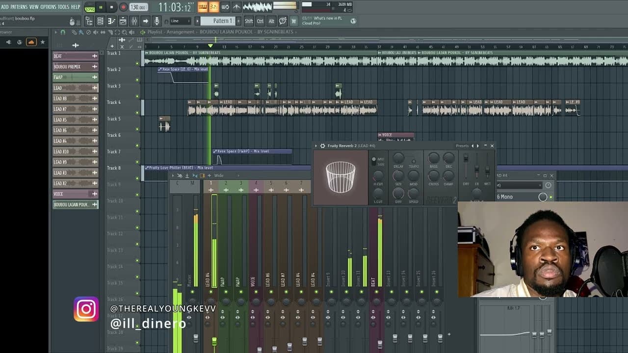Click the star favorites icon in browser

[43, 42]
